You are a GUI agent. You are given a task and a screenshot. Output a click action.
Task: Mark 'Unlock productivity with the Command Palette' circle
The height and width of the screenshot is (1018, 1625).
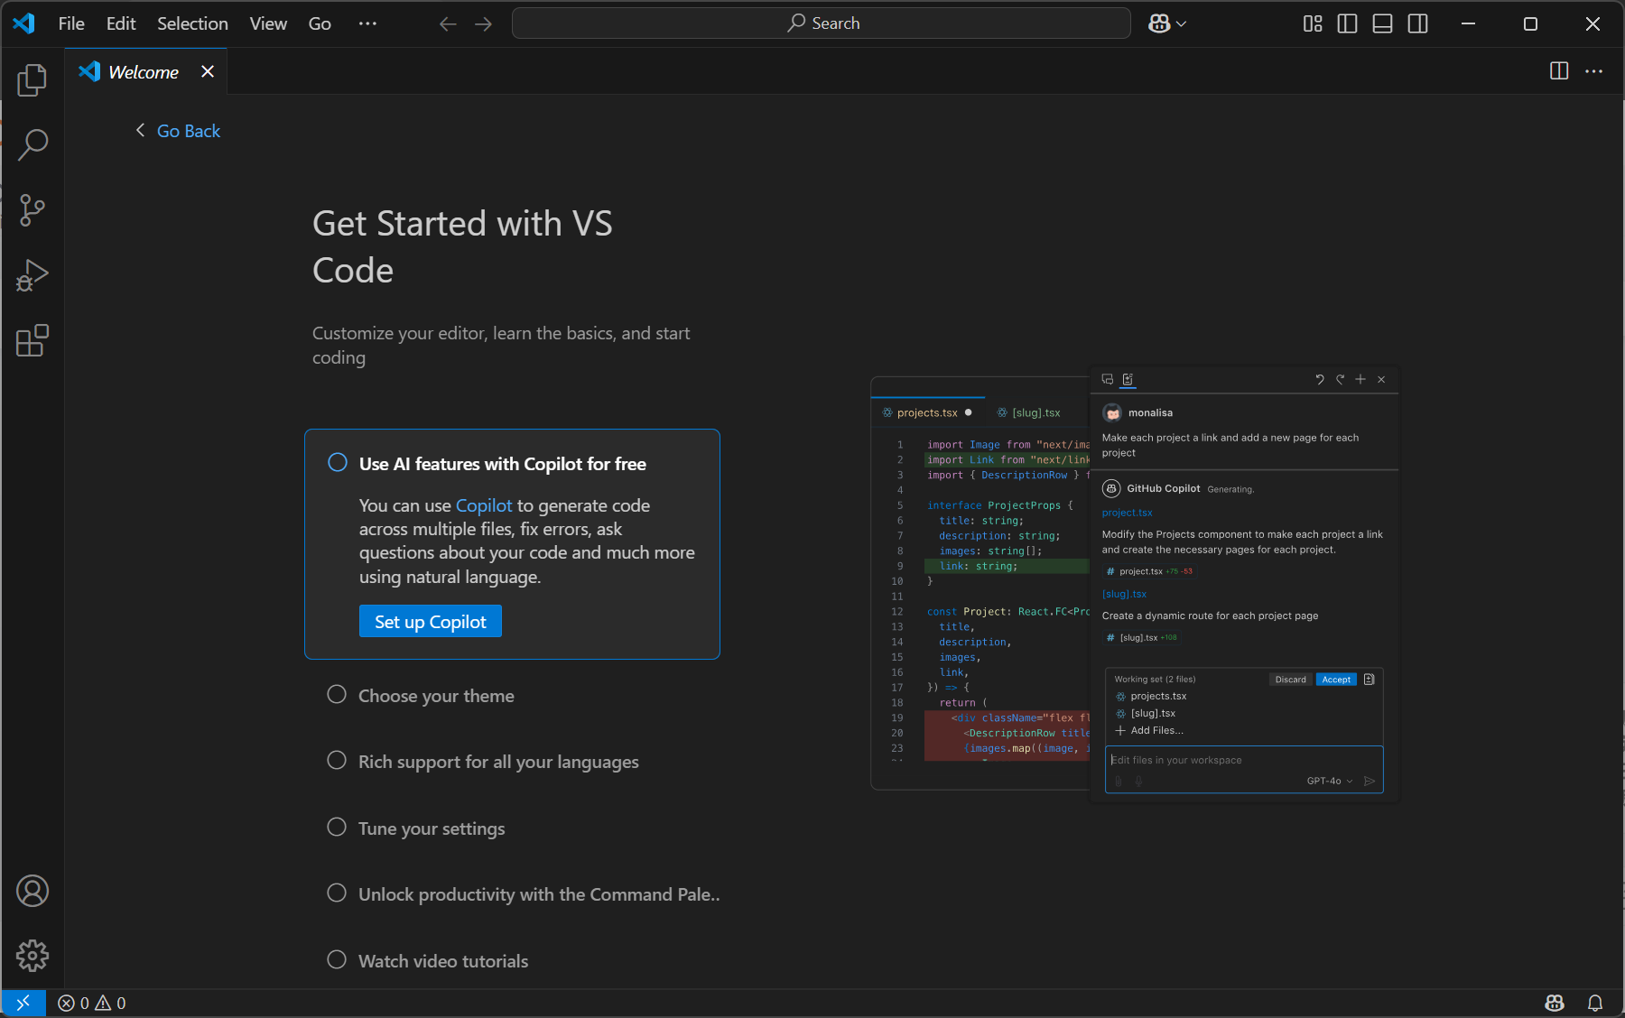pyautogui.click(x=337, y=893)
